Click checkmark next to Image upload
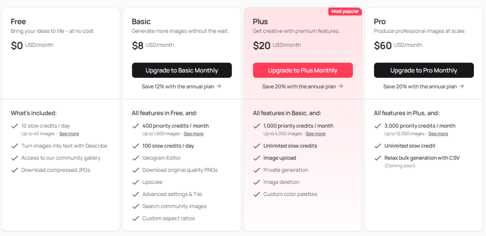This screenshot has height=236, width=486. click(x=256, y=158)
